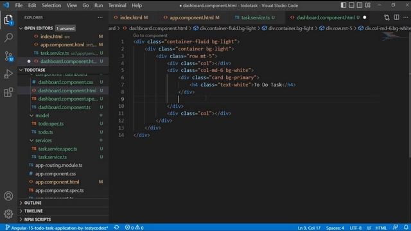The width and height of the screenshot is (411, 231).
Task: Click the git branch name in status bar
Action: (x=57, y=228)
